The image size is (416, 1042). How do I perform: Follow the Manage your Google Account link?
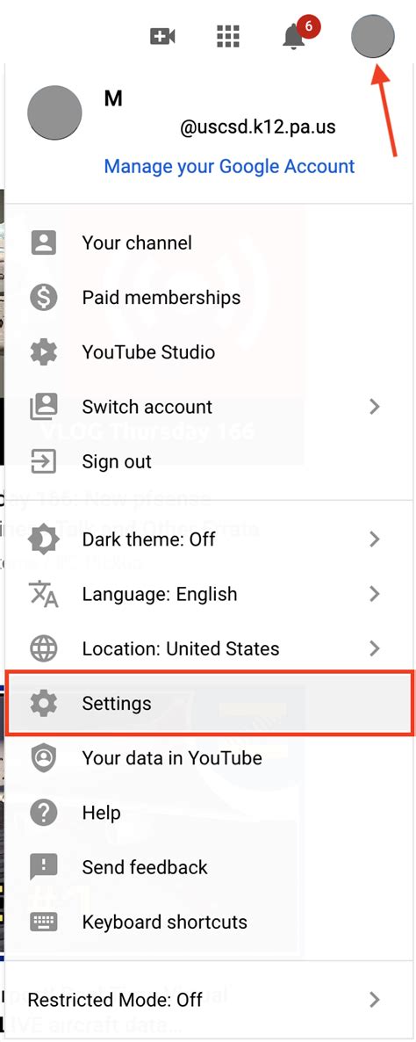[x=230, y=165]
